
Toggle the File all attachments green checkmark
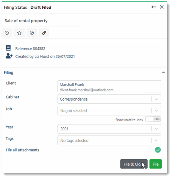158,150
